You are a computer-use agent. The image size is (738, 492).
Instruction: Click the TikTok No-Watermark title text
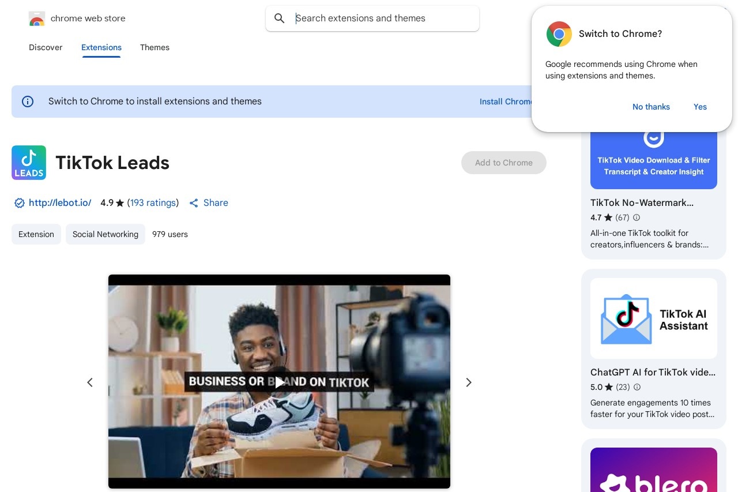pyautogui.click(x=642, y=203)
